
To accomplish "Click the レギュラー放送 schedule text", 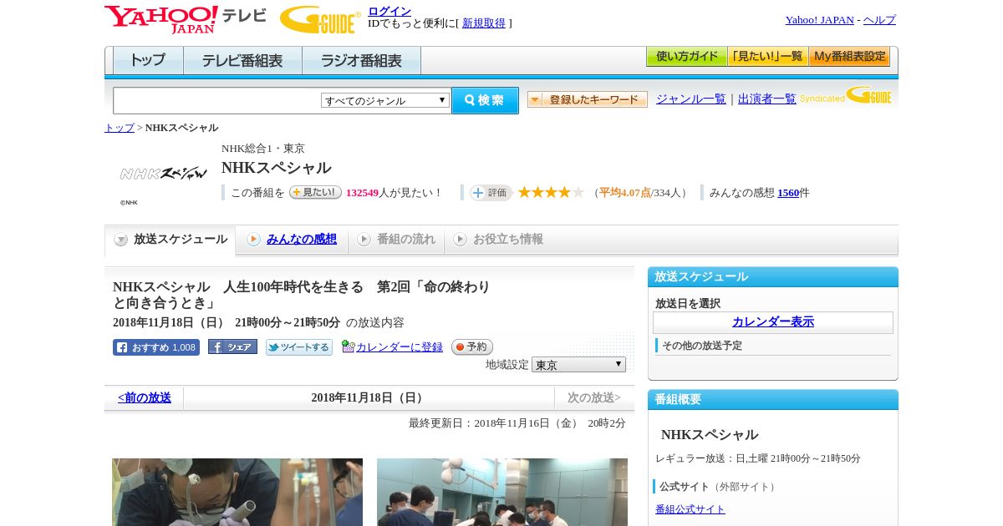I will click(758, 458).
